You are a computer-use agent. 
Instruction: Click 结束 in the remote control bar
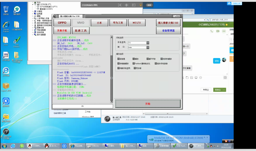(x=149, y=5)
